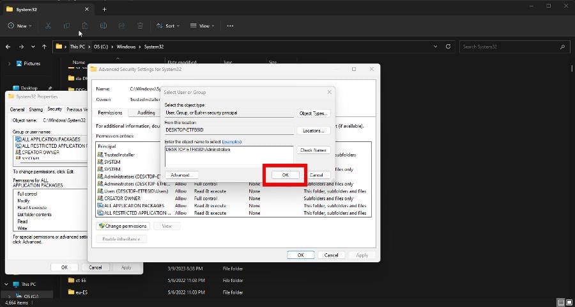Click the CREATOR OWNER user icon in Properties
Viewport: 575px width, 307px height.
coord(18,152)
